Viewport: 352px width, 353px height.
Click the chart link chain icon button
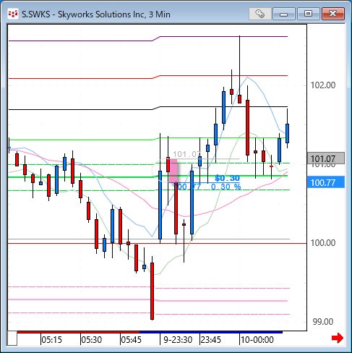(x=260, y=14)
